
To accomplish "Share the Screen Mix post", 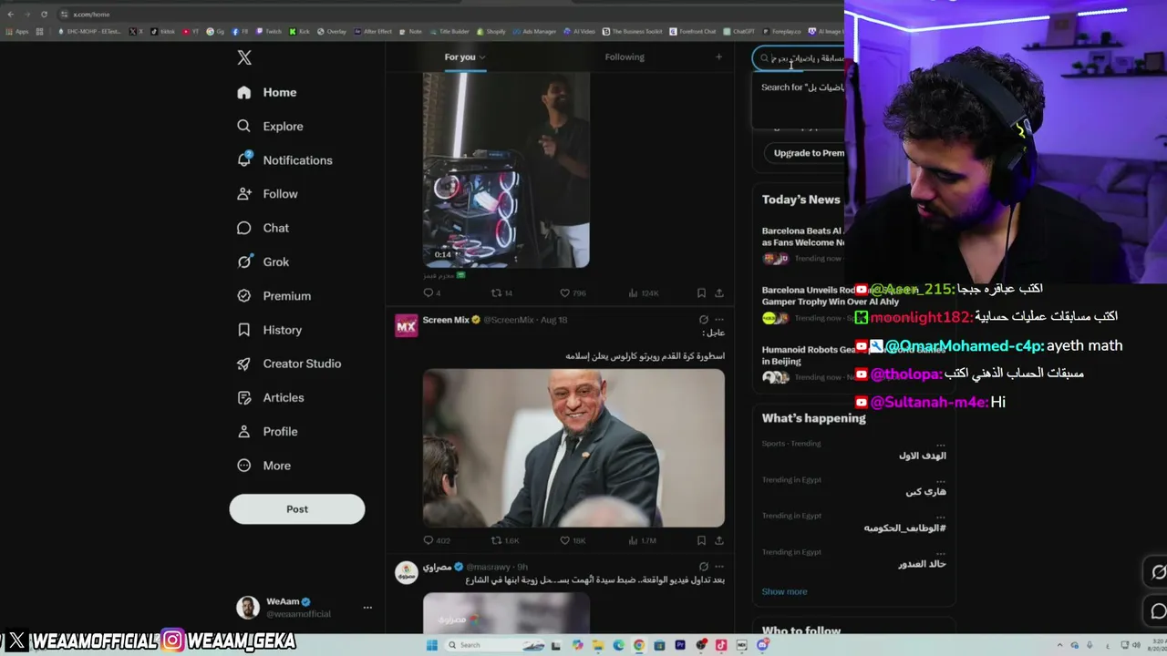I will point(719,541).
